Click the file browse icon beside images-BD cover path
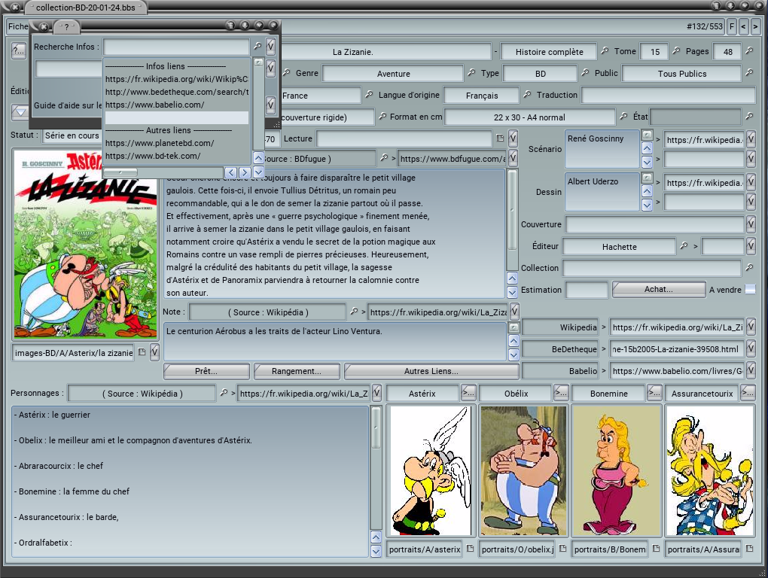This screenshot has height=578, width=768. 142,352
